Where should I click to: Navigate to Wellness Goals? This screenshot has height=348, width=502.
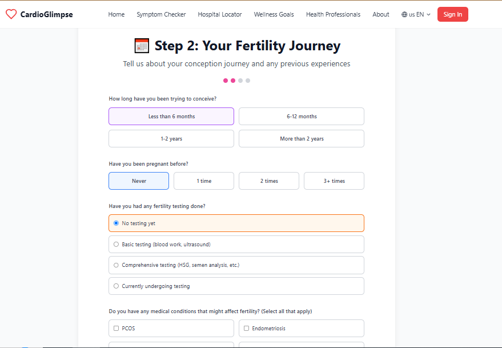click(x=274, y=14)
